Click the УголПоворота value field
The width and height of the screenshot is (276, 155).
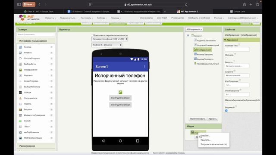(237, 94)
